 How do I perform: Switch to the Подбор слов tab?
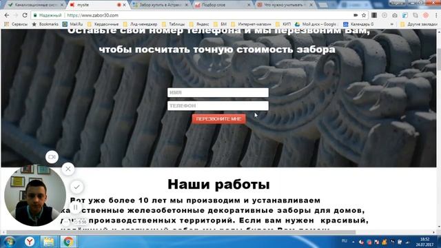[222, 5]
